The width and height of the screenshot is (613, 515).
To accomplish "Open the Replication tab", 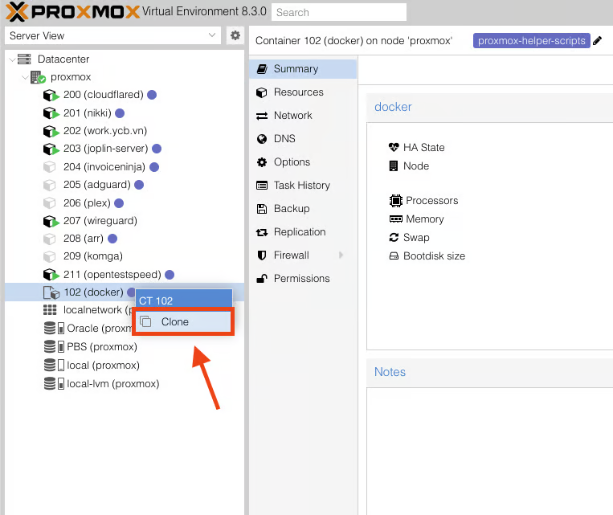I will [x=303, y=232].
